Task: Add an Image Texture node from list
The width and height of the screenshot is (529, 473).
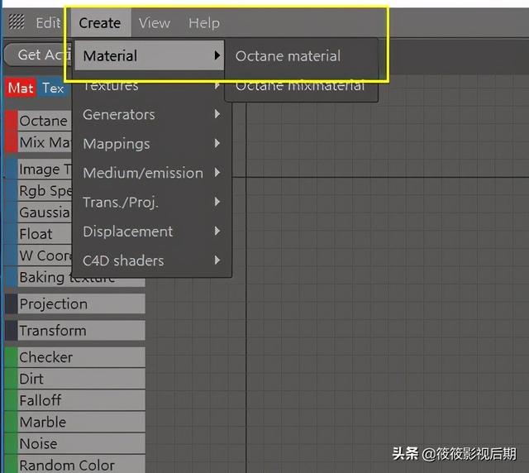Action: [44, 169]
